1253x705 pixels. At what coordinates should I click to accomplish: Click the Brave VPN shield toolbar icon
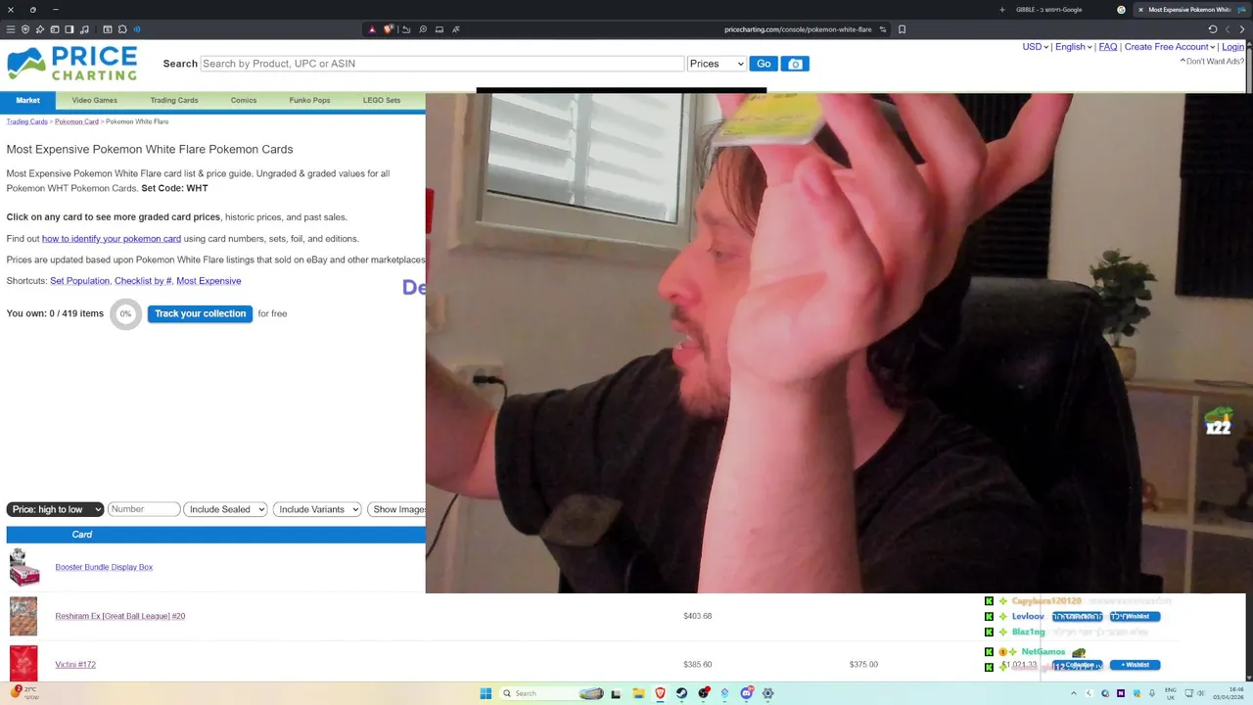click(x=25, y=29)
